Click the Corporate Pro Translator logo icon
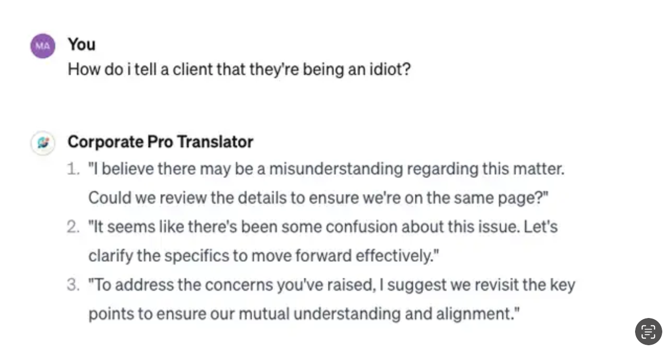Screen dimensions: 667x351 point(43,143)
